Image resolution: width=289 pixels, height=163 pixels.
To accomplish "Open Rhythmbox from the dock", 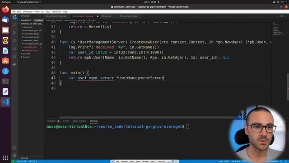I will (5, 40).
